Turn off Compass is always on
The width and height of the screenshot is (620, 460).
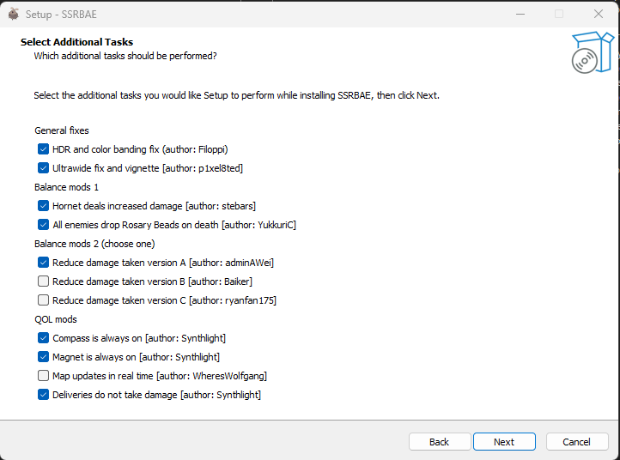point(43,338)
